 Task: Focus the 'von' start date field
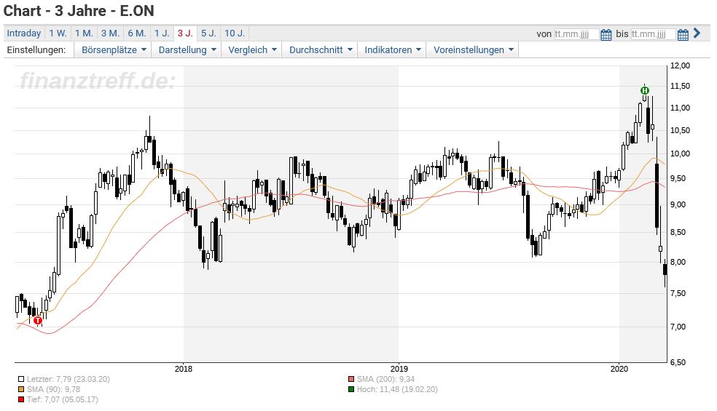(576, 34)
